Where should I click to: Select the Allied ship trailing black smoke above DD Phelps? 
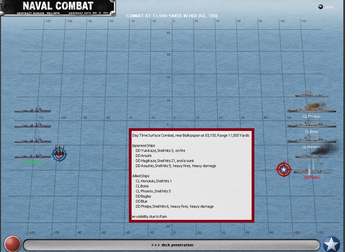312,155
